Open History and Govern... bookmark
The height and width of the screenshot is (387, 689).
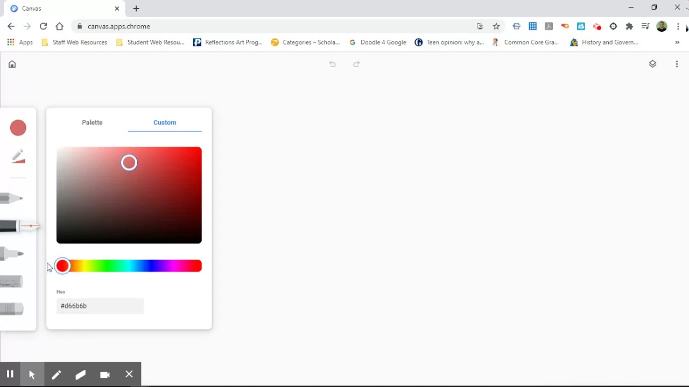point(604,42)
